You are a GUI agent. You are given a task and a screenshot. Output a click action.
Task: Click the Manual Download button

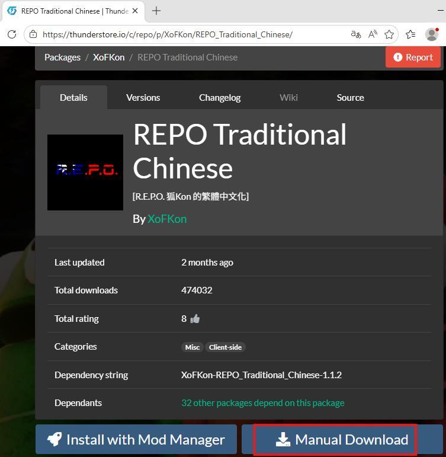[x=342, y=439]
